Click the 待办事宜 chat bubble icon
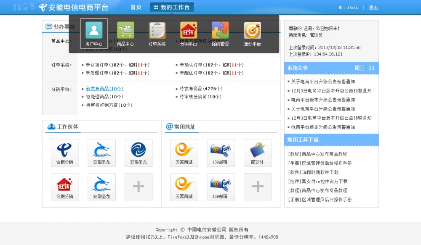421x245 pixels. pos(48,26)
